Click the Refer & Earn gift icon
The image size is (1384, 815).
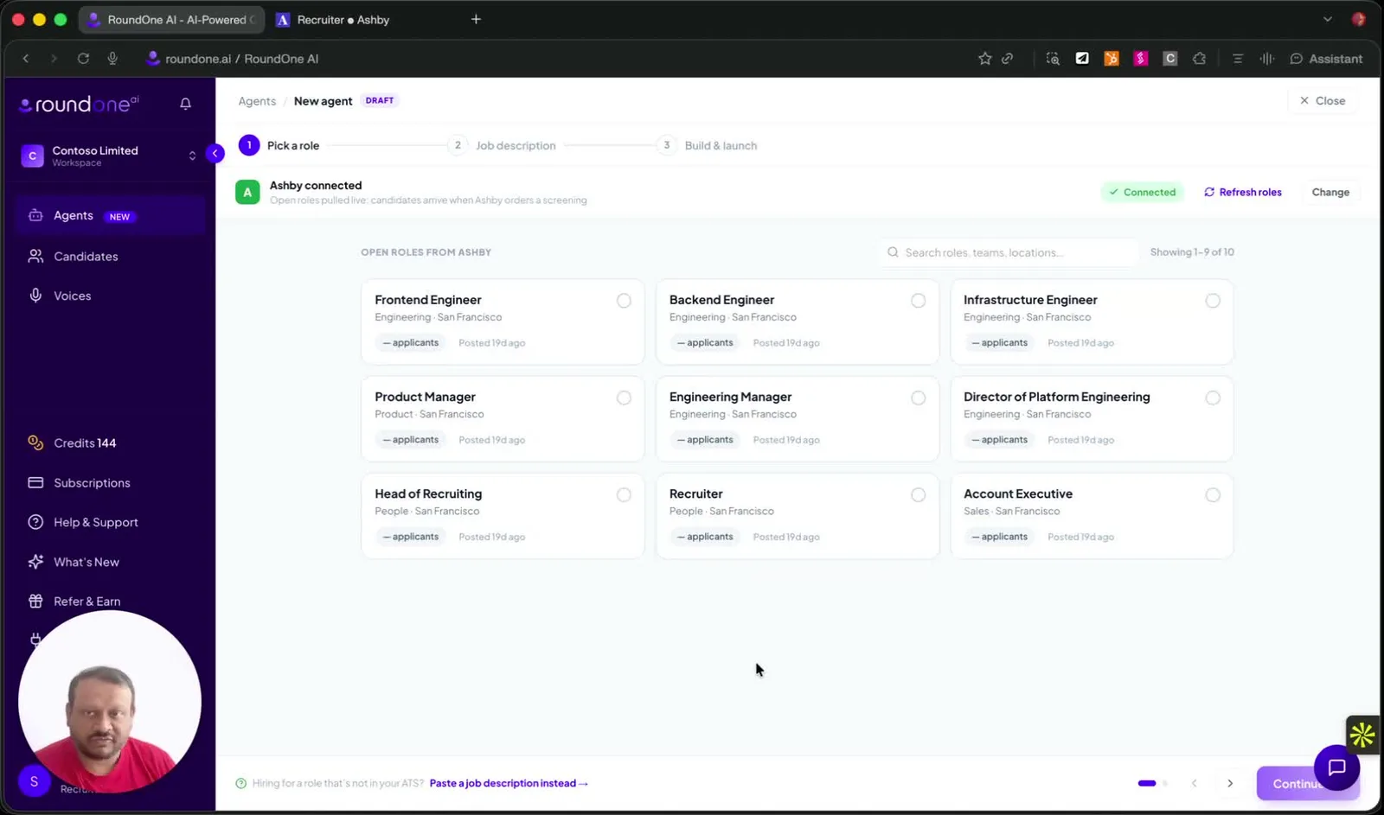tap(35, 601)
